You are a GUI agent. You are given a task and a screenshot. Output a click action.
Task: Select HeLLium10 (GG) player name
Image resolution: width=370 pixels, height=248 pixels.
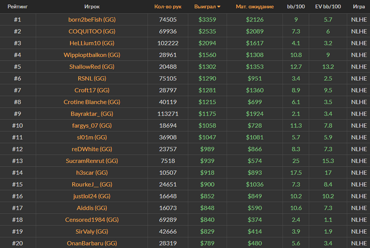tap(92, 43)
